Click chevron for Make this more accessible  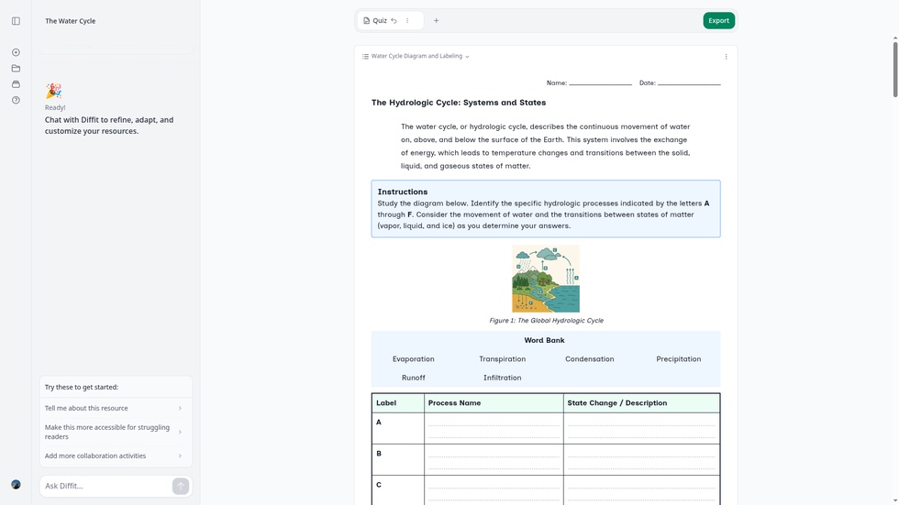click(x=180, y=432)
